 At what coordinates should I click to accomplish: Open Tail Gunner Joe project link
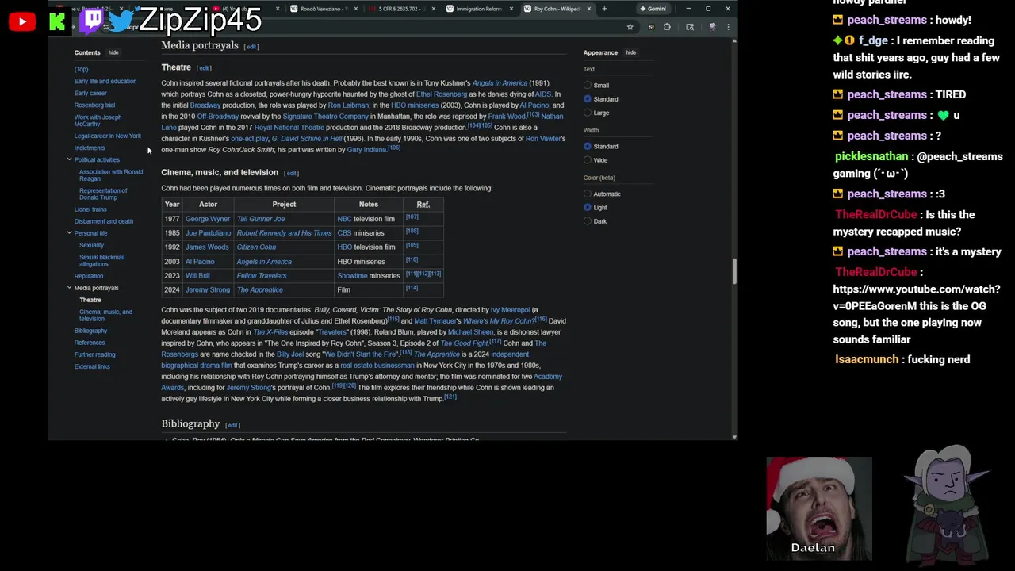[261, 219]
